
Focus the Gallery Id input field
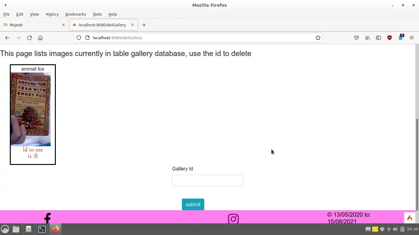pos(208,181)
